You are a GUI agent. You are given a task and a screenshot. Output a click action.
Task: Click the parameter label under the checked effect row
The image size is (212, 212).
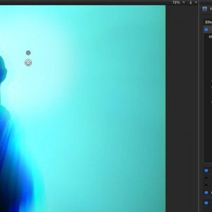click(x=210, y=37)
